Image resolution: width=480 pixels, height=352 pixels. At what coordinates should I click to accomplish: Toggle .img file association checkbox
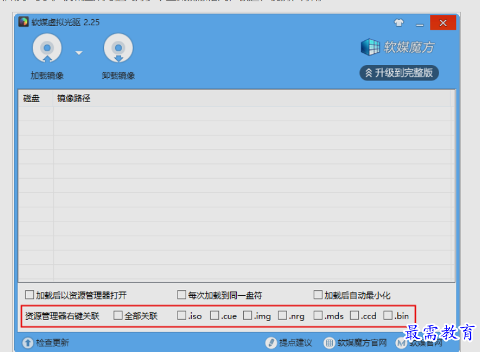247,316
